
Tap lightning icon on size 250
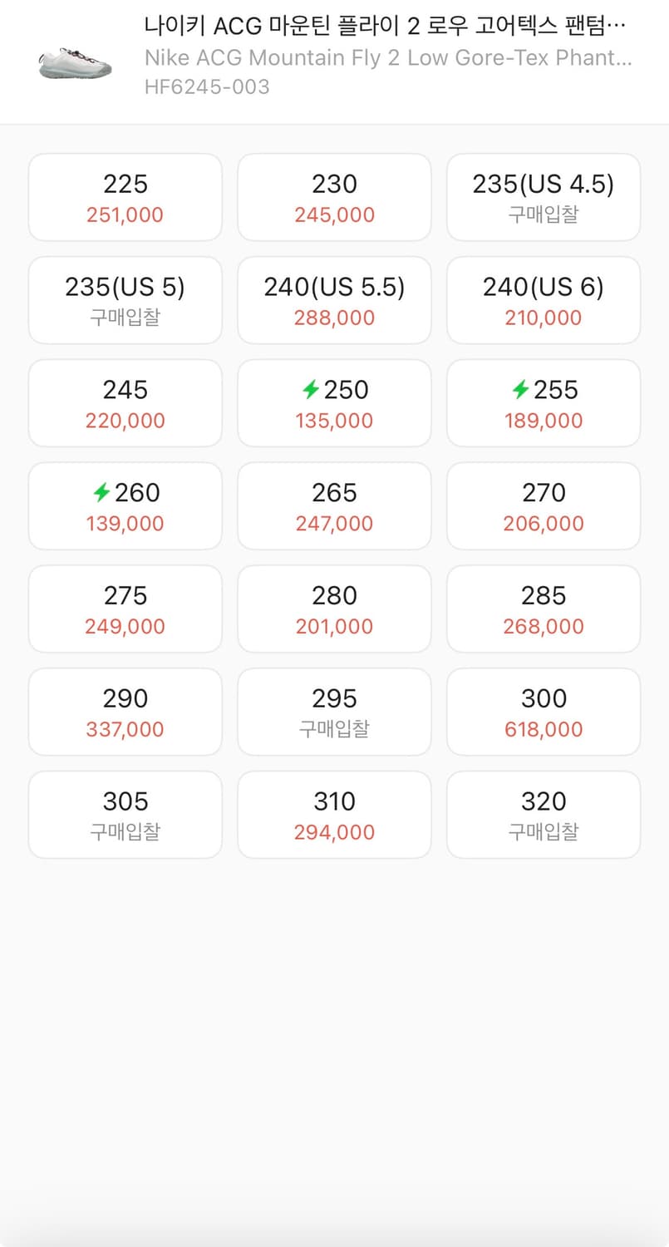(311, 389)
